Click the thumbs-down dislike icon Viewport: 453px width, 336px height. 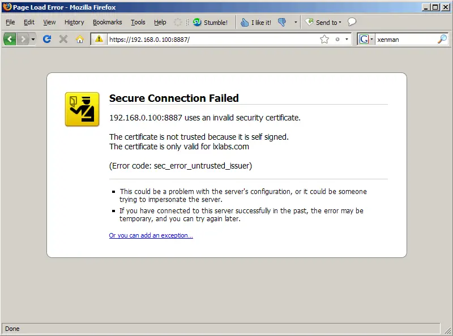(x=282, y=22)
